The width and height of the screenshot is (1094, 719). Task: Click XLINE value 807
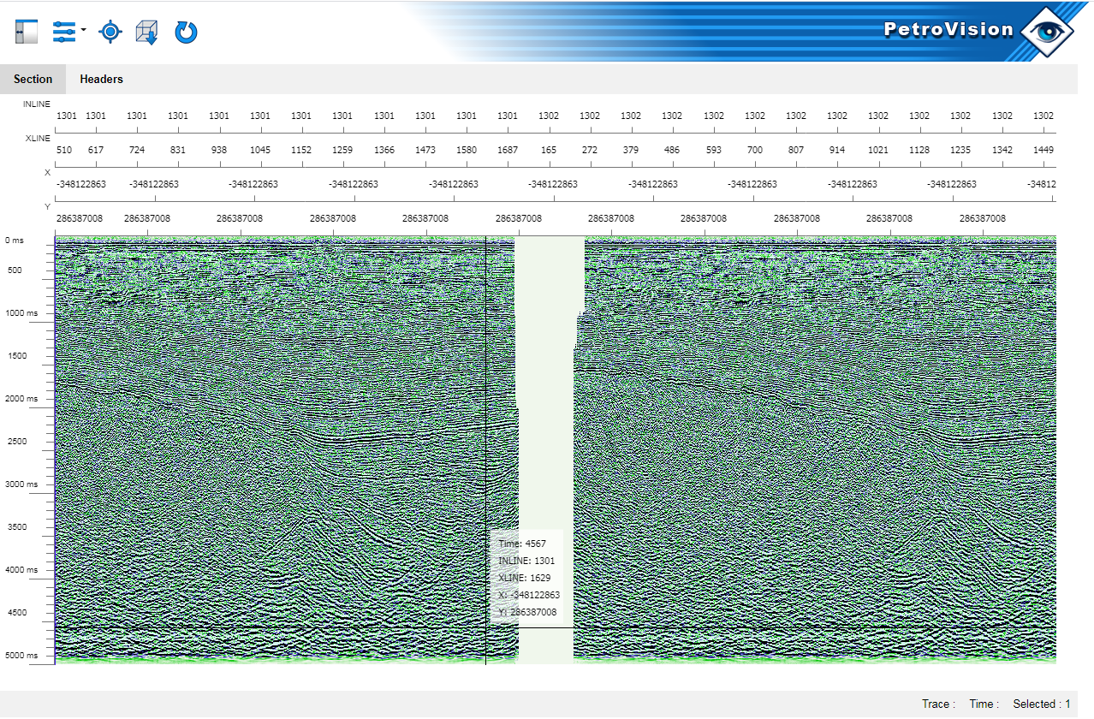click(796, 150)
